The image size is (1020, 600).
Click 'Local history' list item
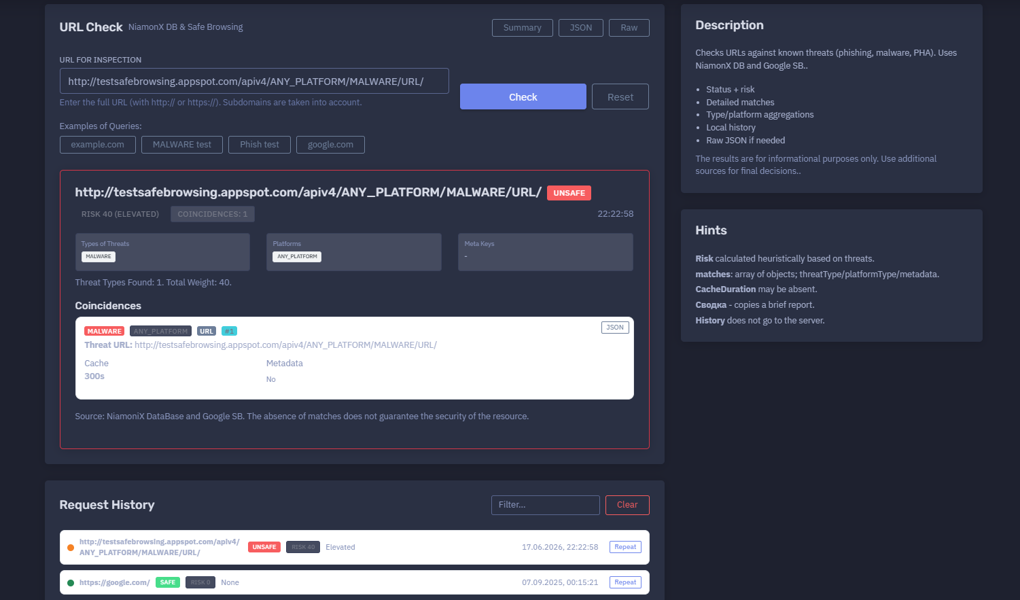[x=731, y=128]
